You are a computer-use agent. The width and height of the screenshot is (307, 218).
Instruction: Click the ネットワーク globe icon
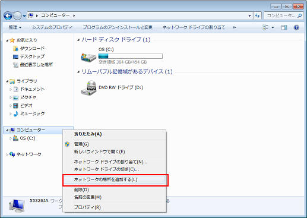(12, 154)
